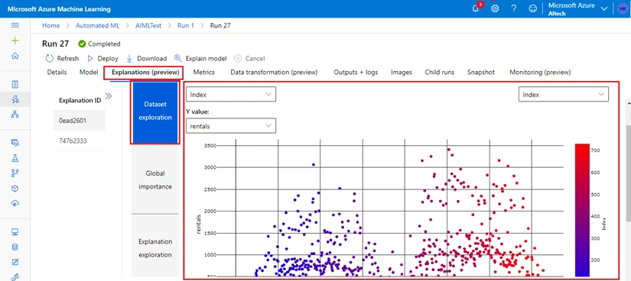Go to Home breadcrumb
Screen dimensions: 631x281
pyautogui.click(x=50, y=25)
